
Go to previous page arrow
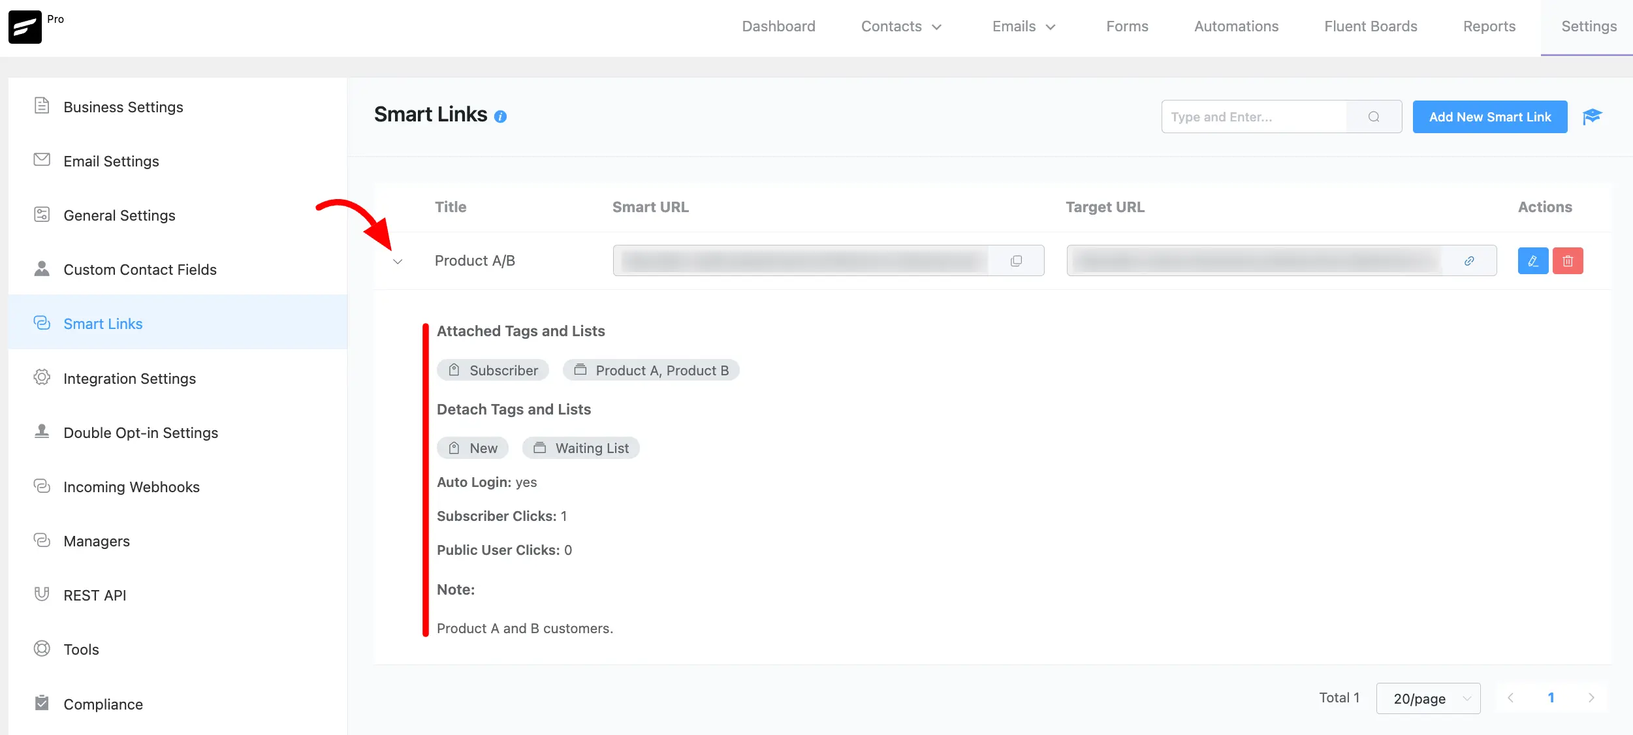click(x=1510, y=698)
